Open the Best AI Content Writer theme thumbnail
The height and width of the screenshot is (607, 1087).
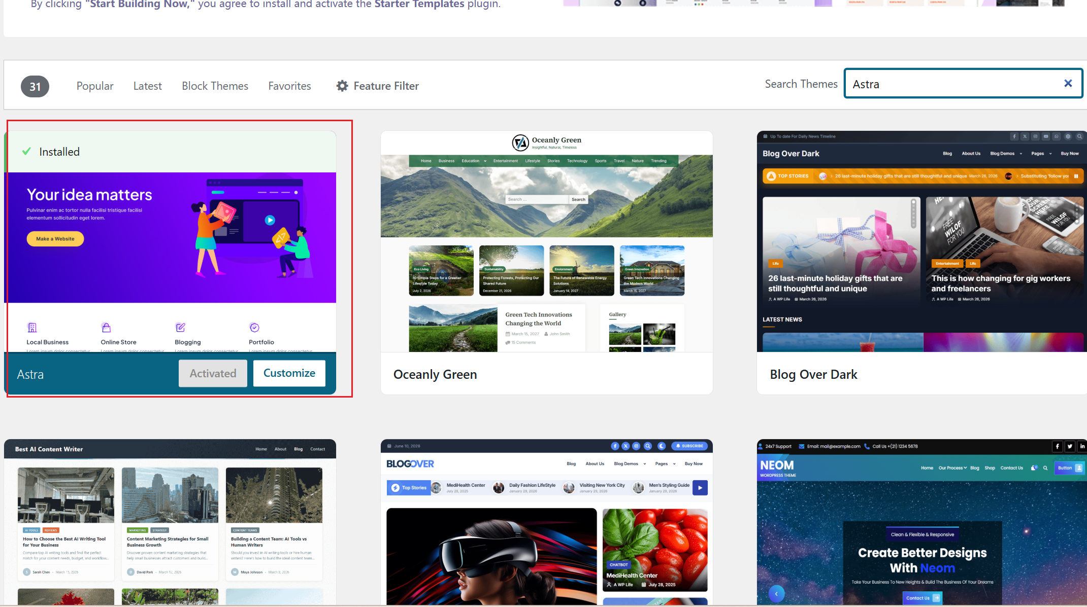[170, 522]
